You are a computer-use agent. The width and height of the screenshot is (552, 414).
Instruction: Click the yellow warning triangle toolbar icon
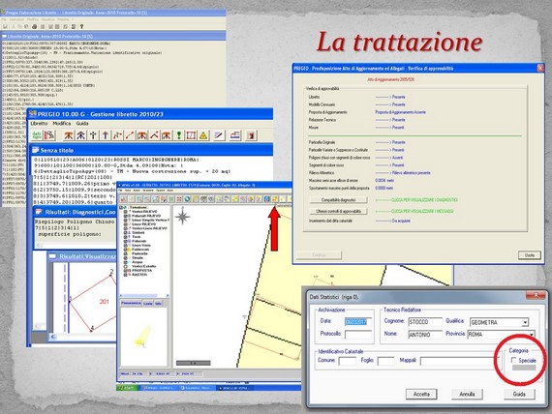(203, 135)
